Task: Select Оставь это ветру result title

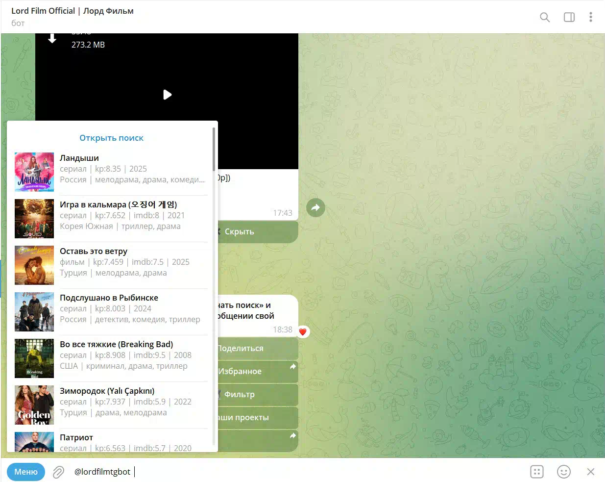Action: point(94,251)
